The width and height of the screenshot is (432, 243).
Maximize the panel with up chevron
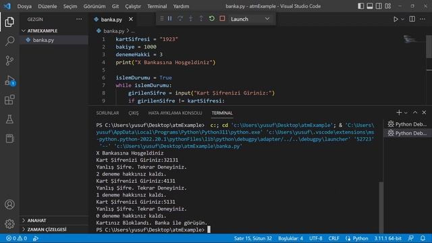click(x=415, y=113)
